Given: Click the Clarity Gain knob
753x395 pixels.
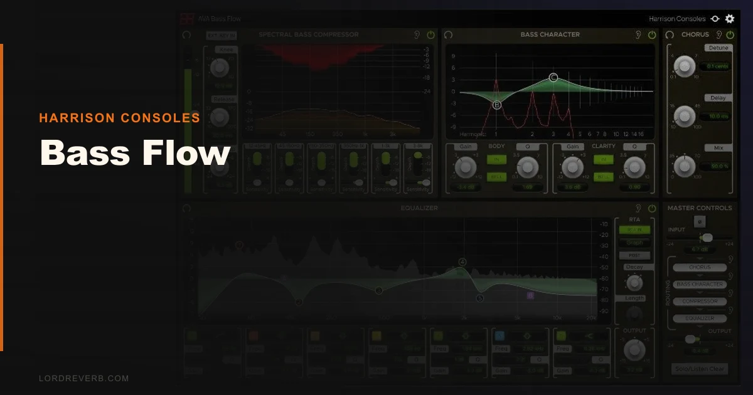Looking at the screenshot, I should coord(572,166).
